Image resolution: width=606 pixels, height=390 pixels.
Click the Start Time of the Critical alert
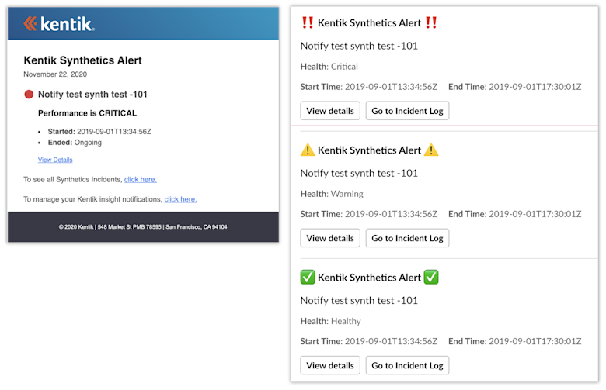click(369, 87)
